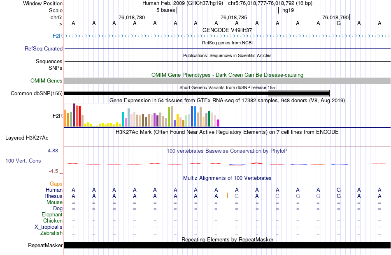Click the G base in the reference sequence row
Image resolution: width=391 pixels, height=255 pixels.
pos(339,23)
